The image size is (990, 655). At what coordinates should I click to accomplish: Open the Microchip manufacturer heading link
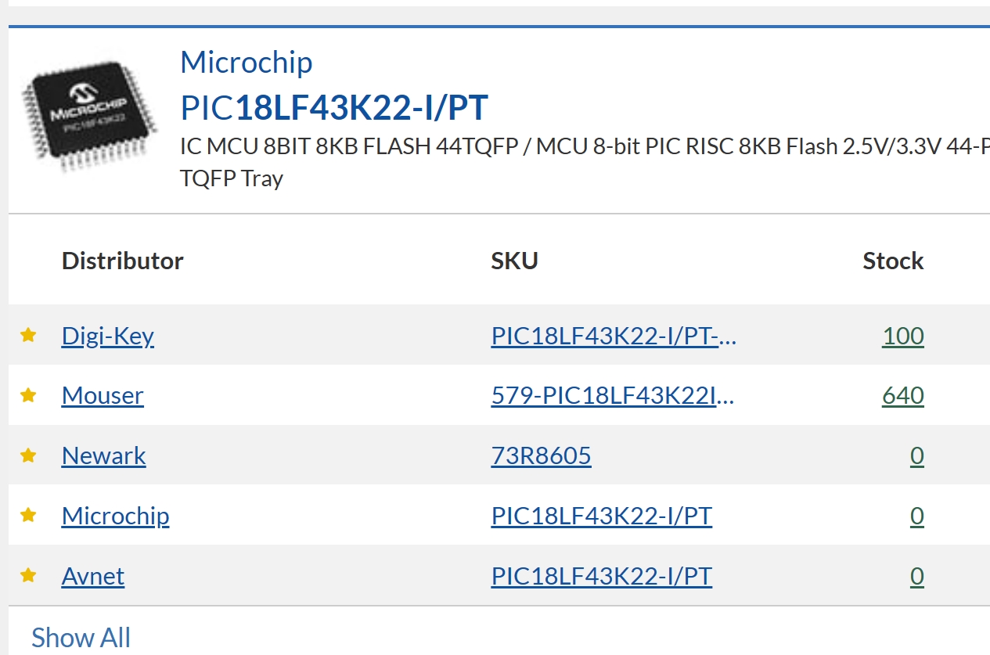click(x=247, y=63)
